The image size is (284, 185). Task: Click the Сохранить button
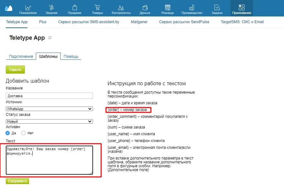pos(17,181)
